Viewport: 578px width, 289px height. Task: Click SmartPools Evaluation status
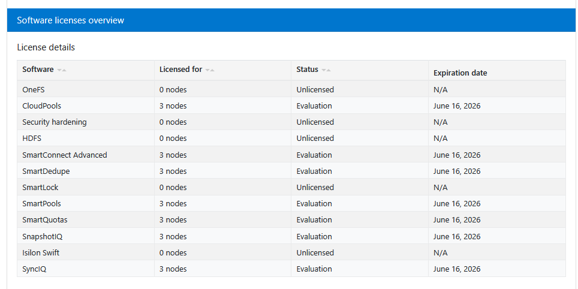point(314,203)
